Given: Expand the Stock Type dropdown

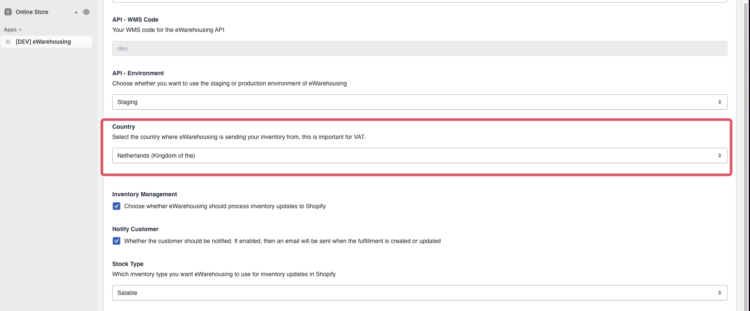Looking at the screenshot, I should 419,293.
